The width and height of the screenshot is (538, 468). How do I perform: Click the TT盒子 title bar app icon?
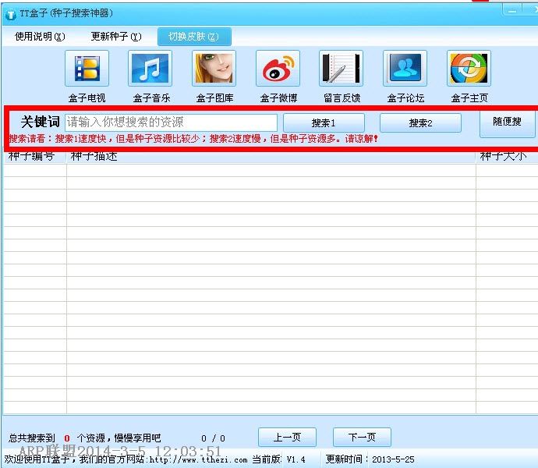[x=11, y=14]
